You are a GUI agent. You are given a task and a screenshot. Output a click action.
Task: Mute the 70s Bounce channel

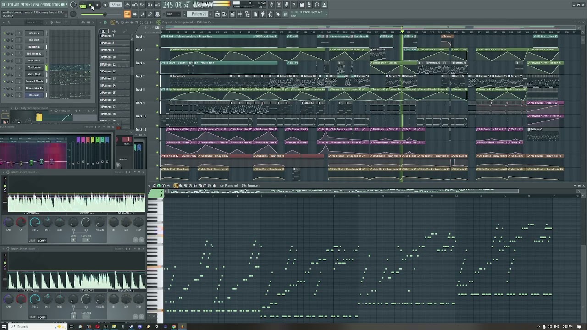coord(4,68)
